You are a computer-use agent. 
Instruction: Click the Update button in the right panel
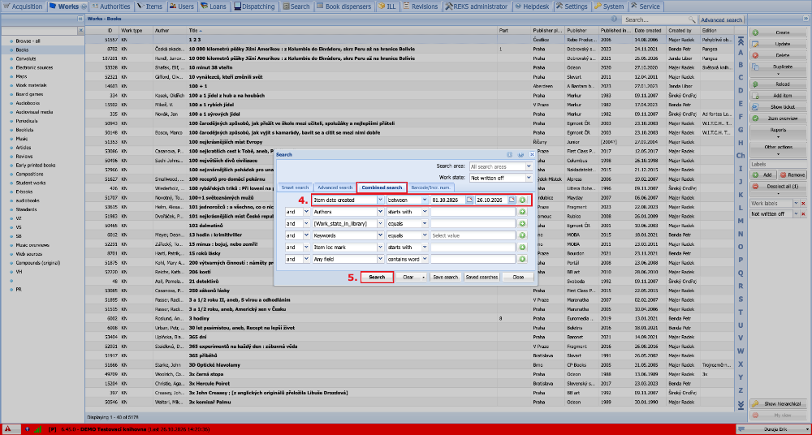pyautogui.click(x=779, y=44)
